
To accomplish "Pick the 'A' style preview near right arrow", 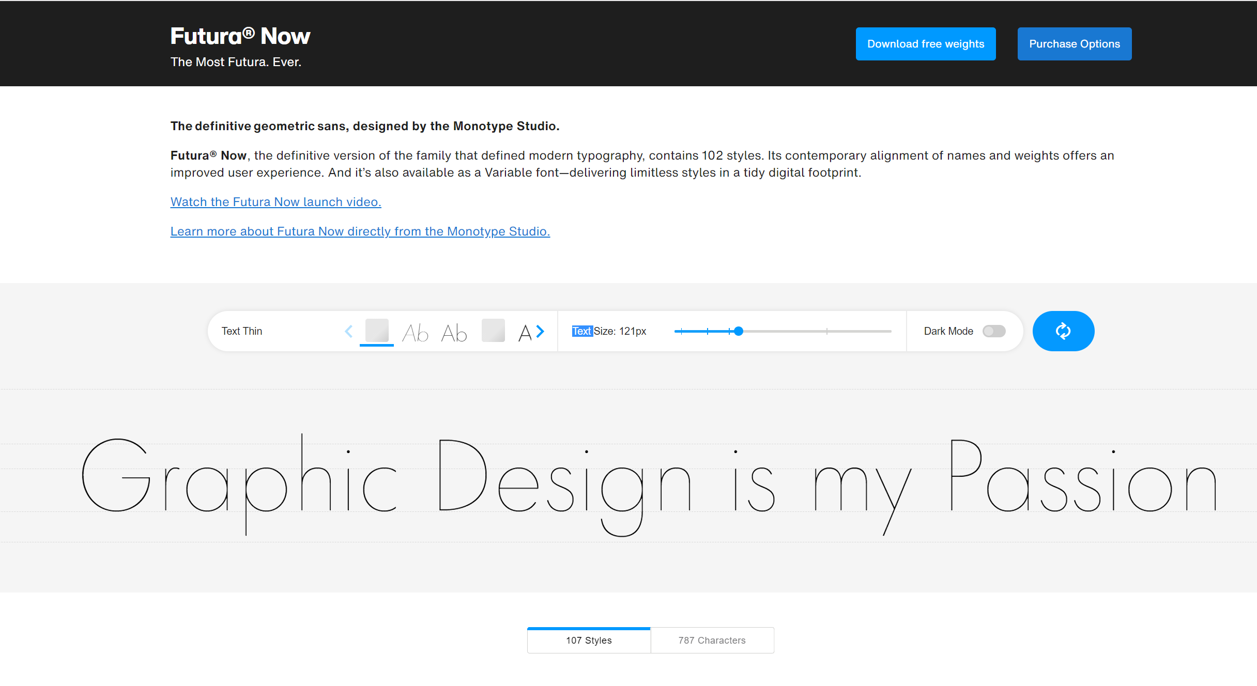I will 525,333.
